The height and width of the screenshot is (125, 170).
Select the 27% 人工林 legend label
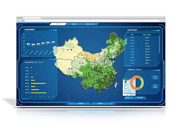coord(155,77)
